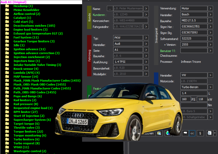
Task: Select Rail pressure (8) folder
Action: click(x=26, y=104)
